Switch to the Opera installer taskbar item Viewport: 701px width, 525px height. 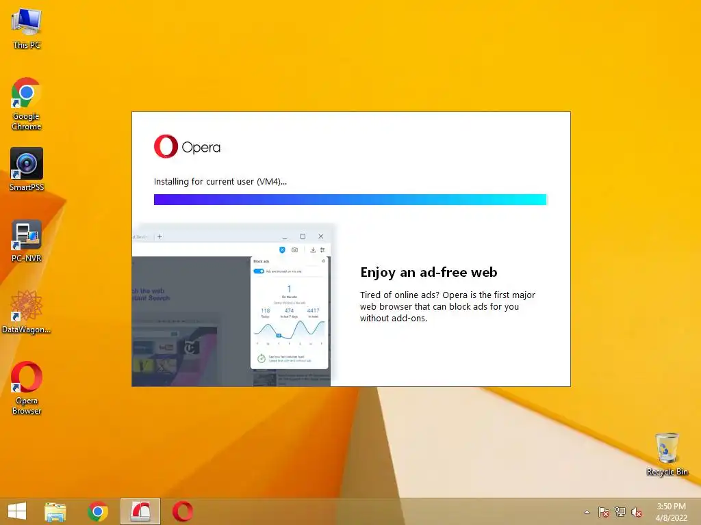point(140,511)
